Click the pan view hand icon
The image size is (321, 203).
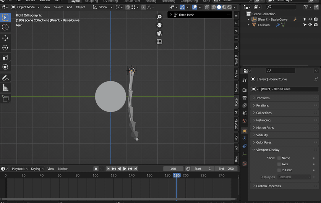(x=159, y=25)
